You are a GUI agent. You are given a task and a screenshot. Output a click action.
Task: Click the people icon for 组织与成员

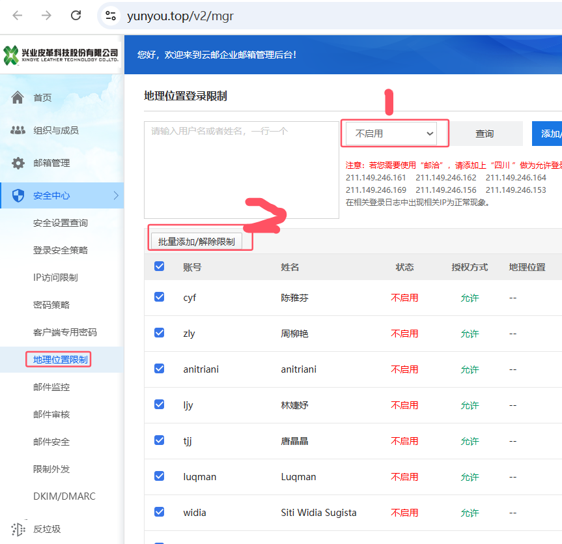pos(18,130)
